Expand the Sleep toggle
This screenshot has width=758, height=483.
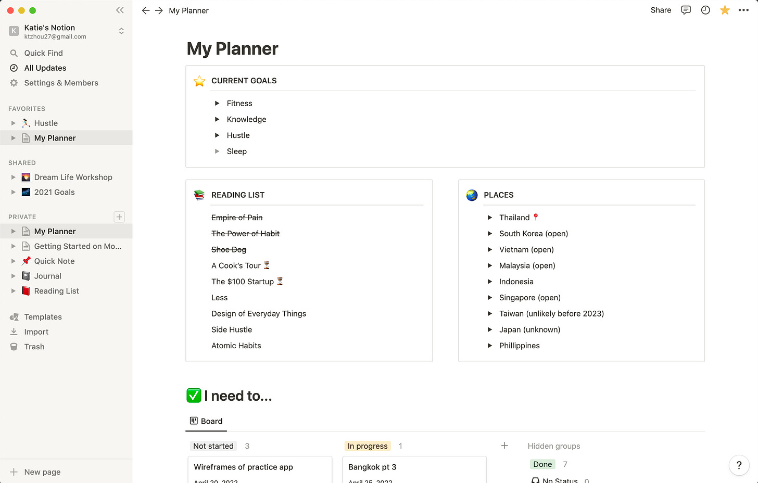[217, 151]
